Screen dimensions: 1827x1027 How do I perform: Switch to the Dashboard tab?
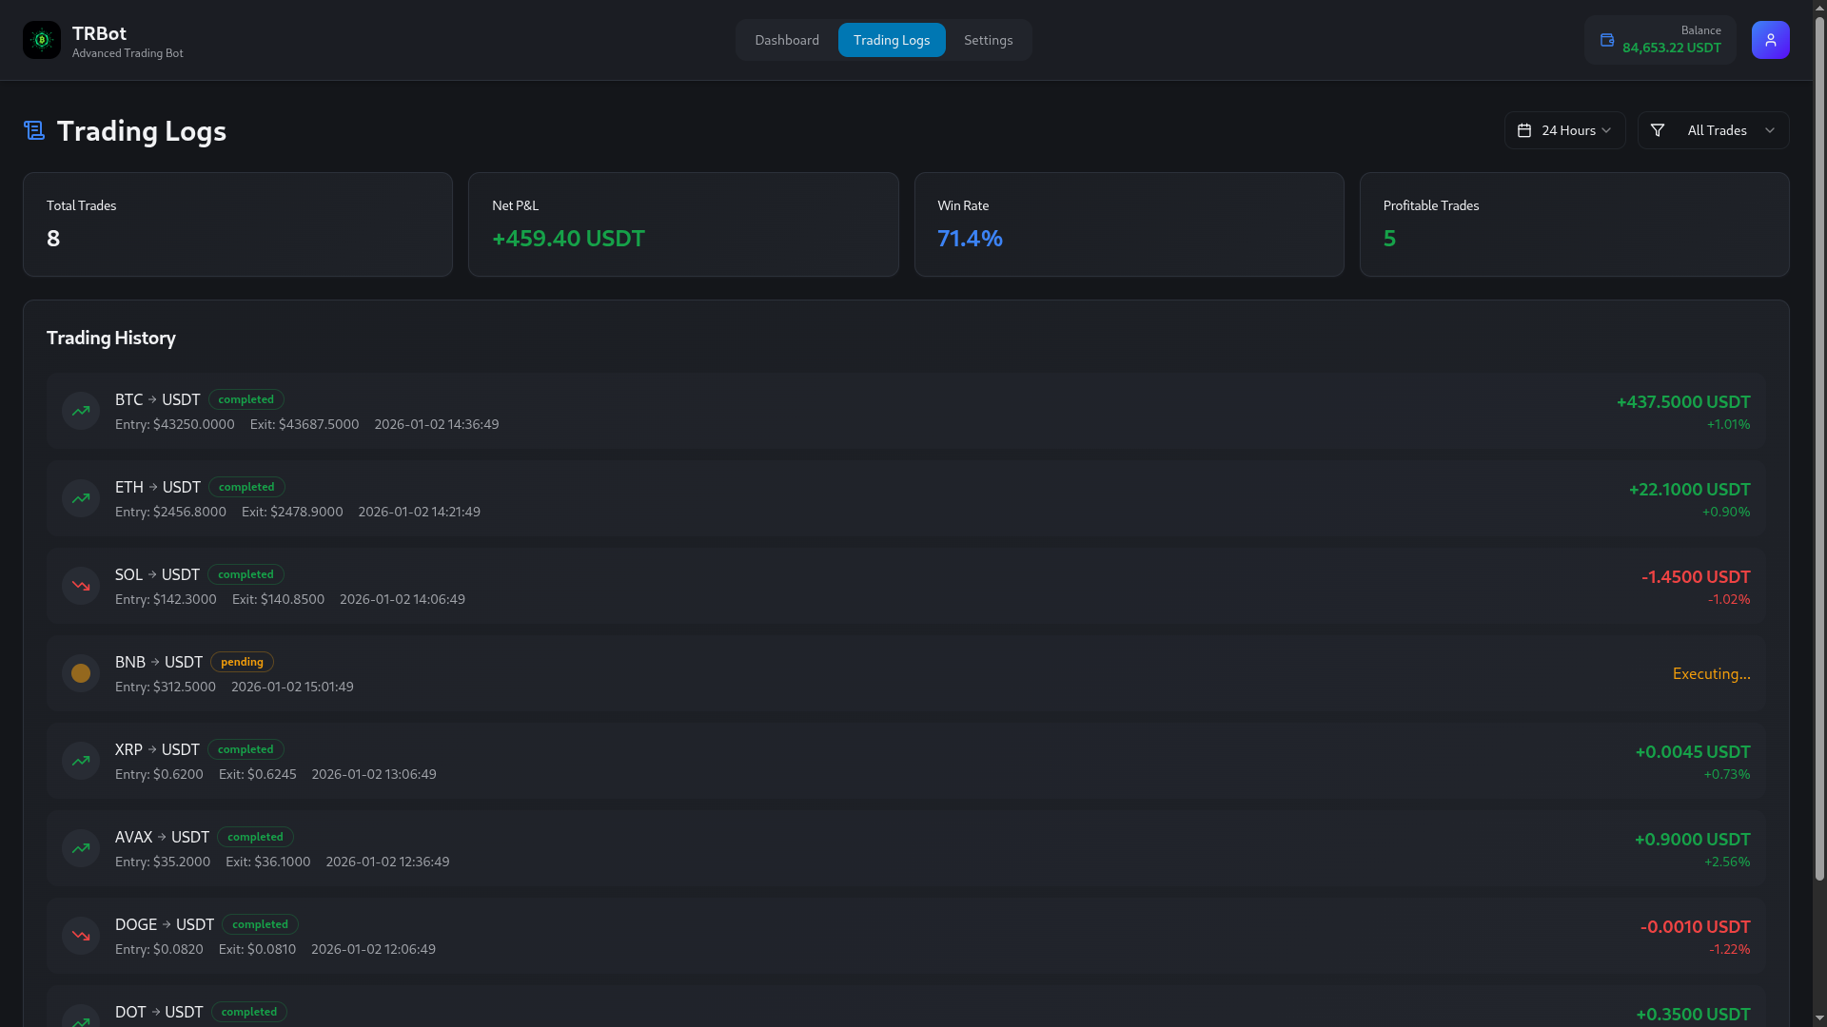(787, 40)
